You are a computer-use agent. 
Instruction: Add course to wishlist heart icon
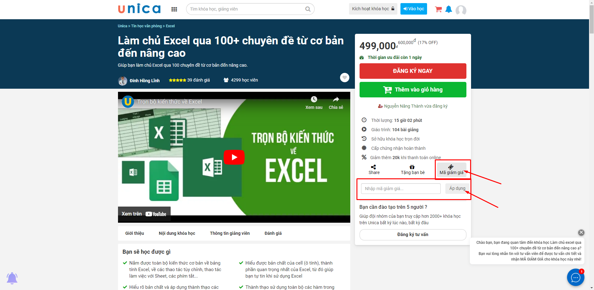pos(345,78)
